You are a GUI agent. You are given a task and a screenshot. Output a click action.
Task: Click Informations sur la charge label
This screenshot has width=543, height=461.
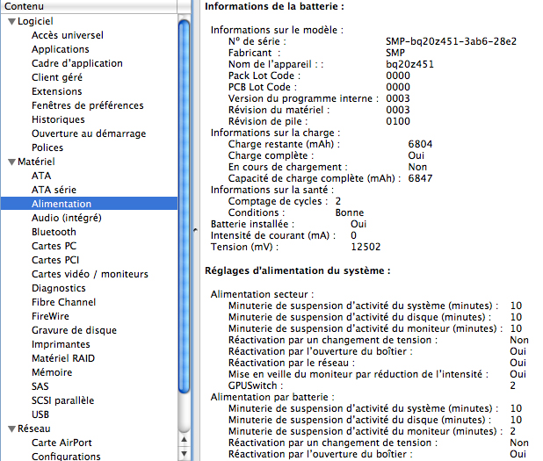point(275,133)
